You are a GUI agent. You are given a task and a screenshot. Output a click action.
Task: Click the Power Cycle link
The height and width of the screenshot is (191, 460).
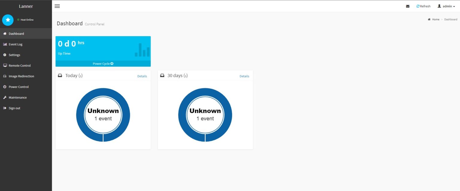click(x=103, y=64)
